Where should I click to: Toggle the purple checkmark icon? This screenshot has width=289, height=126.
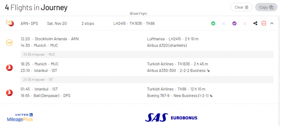point(234,24)
